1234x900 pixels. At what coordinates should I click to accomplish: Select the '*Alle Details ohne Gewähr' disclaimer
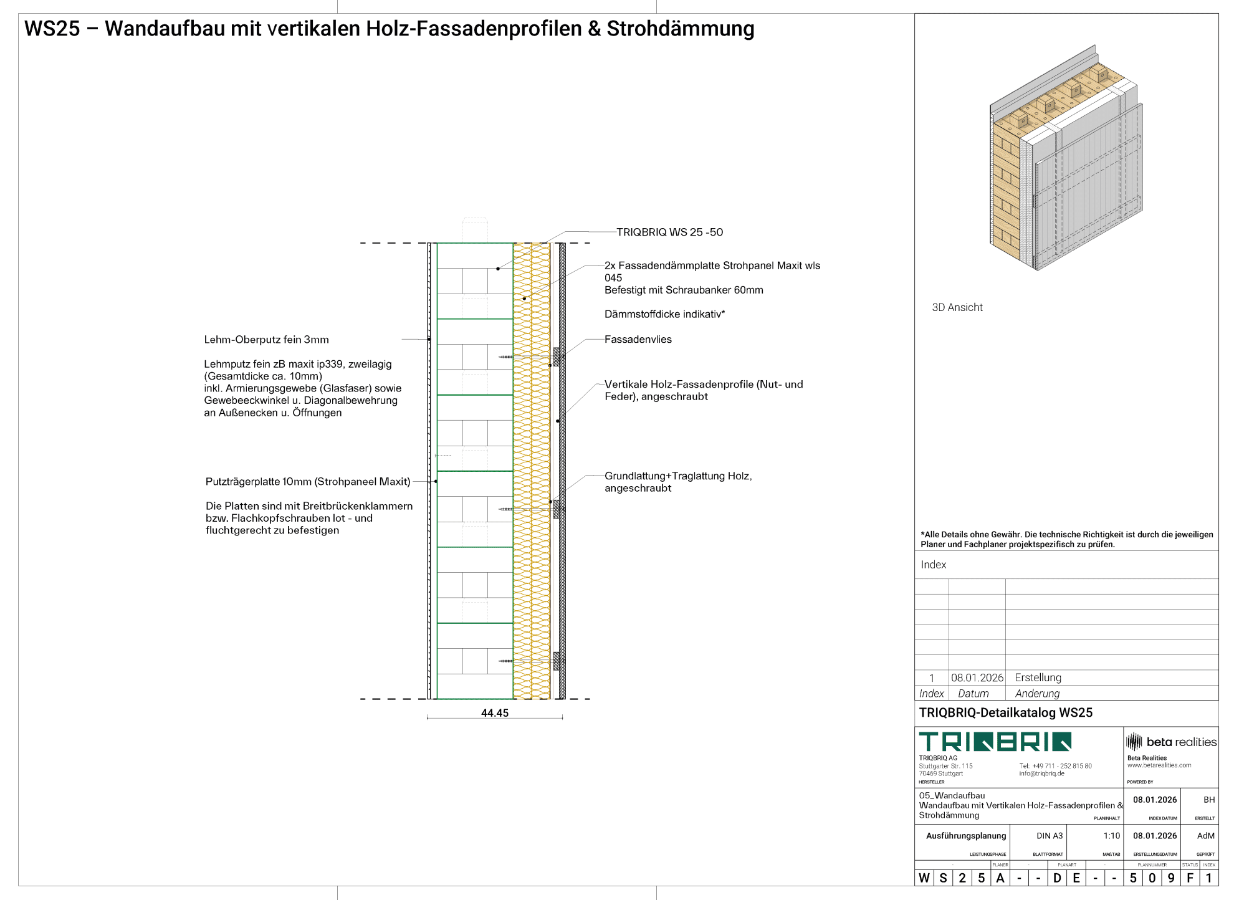tap(1067, 539)
